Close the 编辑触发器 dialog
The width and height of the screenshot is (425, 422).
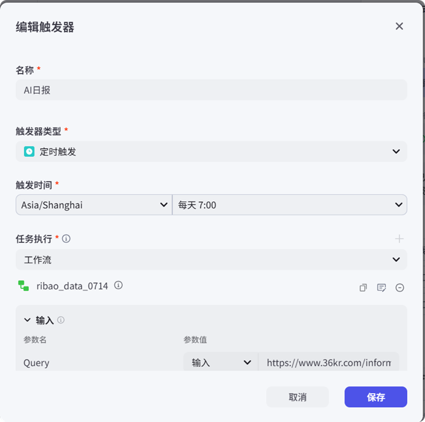click(399, 26)
